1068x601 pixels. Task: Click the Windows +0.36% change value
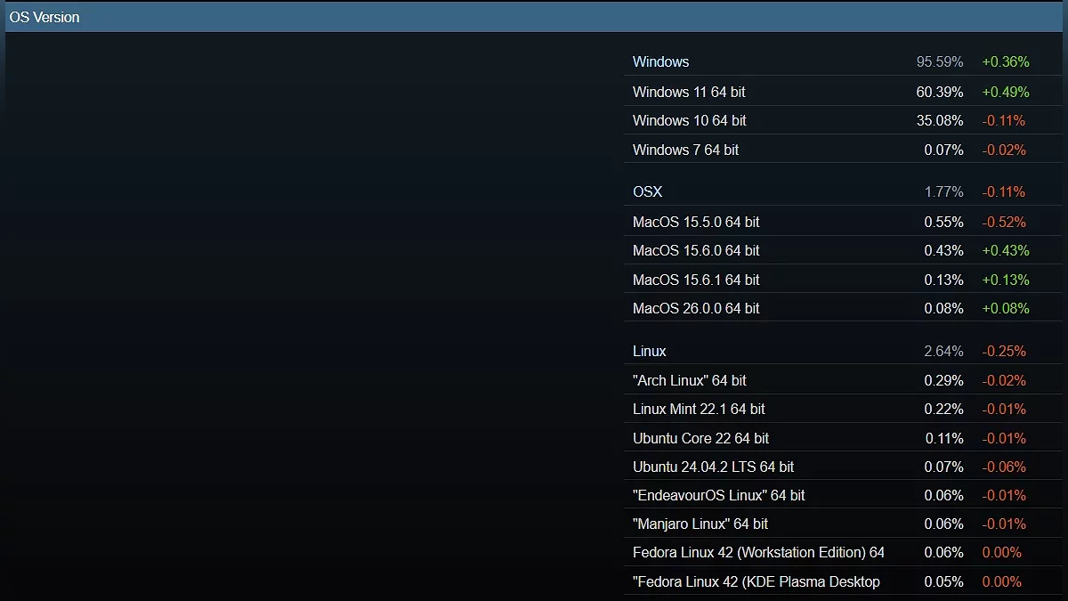click(x=1006, y=61)
